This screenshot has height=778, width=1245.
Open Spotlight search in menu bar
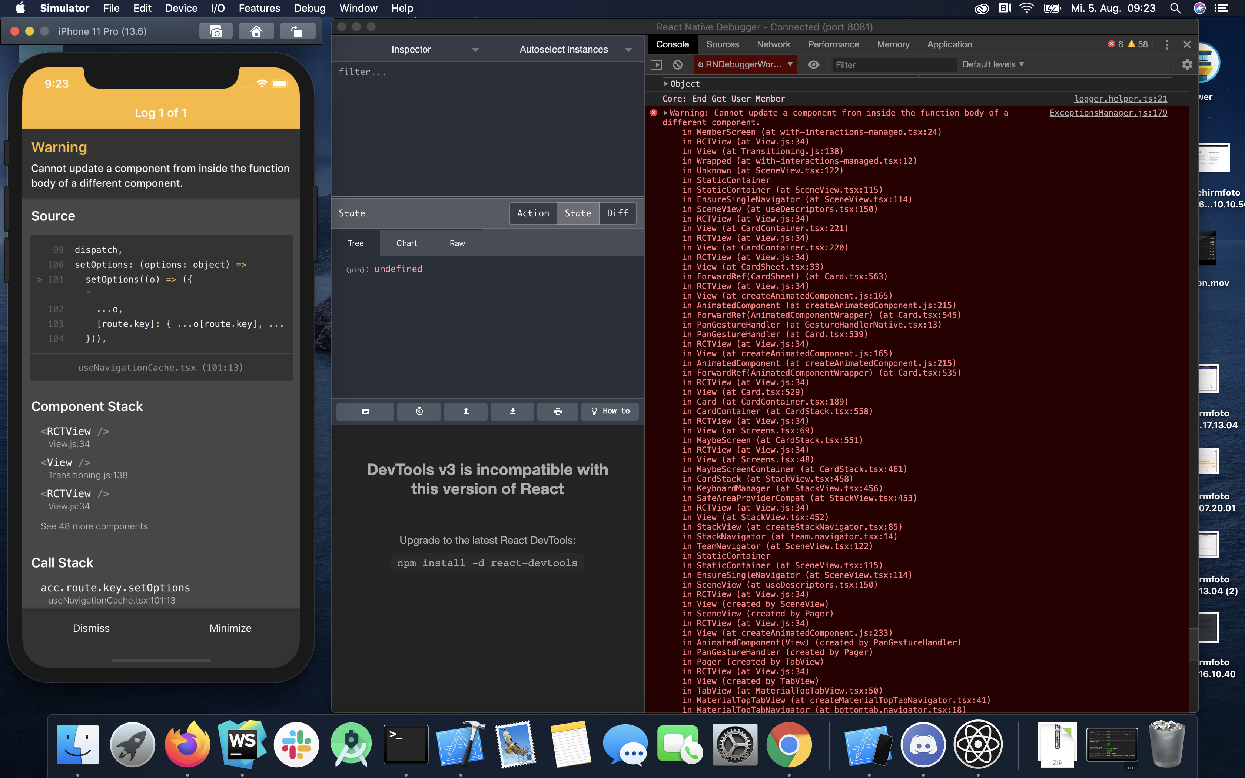pyautogui.click(x=1175, y=8)
